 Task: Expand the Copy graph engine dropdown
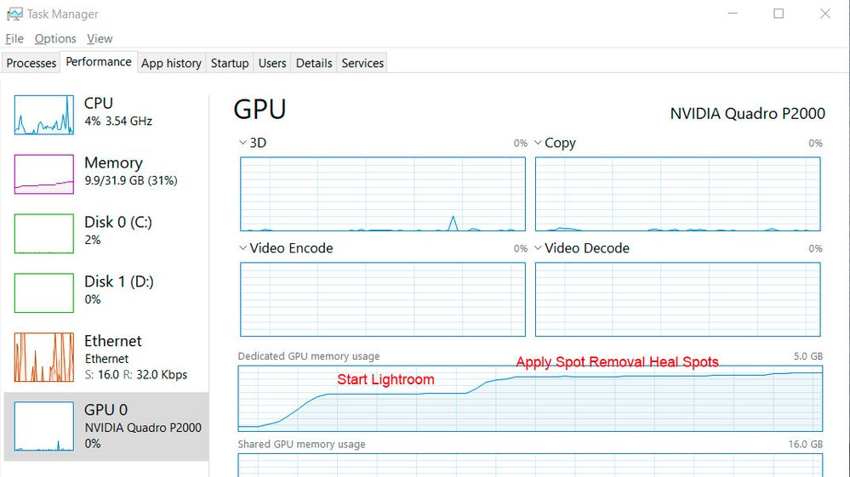tap(538, 143)
